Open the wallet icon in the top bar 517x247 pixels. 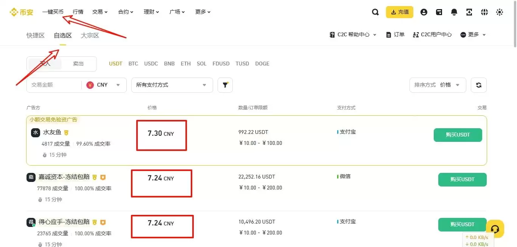coord(439,12)
